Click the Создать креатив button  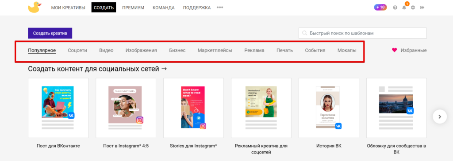tap(50, 33)
